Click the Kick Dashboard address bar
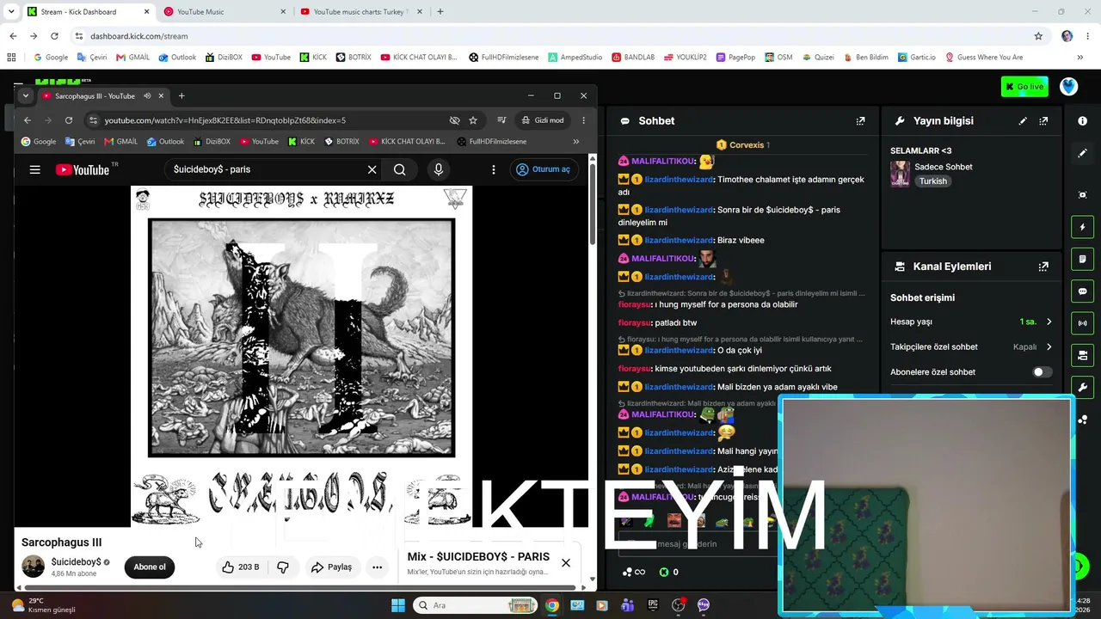 550,36
